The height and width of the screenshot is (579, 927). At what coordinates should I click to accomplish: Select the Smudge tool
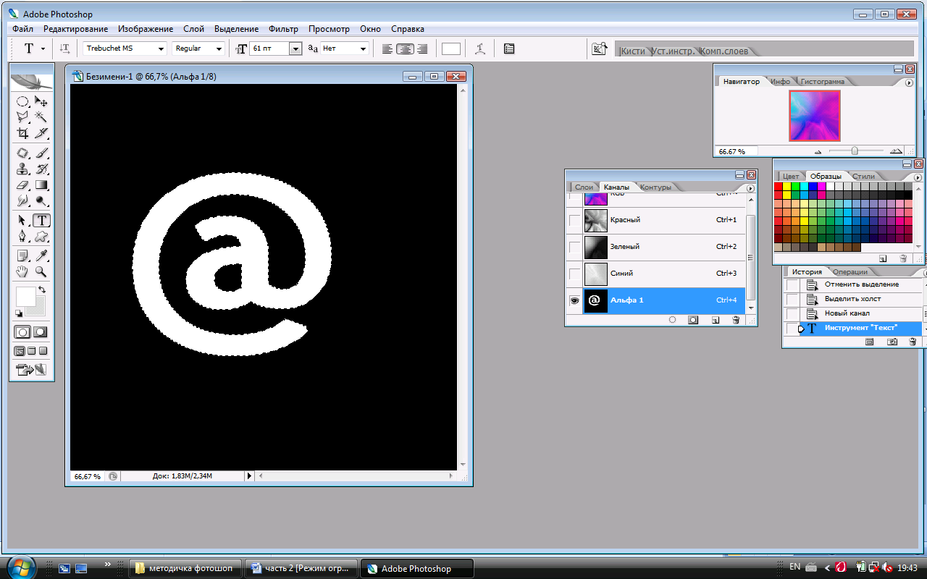(22, 200)
